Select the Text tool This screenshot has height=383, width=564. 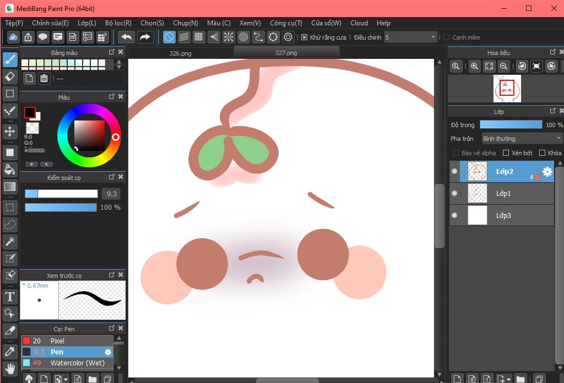(x=10, y=297)
